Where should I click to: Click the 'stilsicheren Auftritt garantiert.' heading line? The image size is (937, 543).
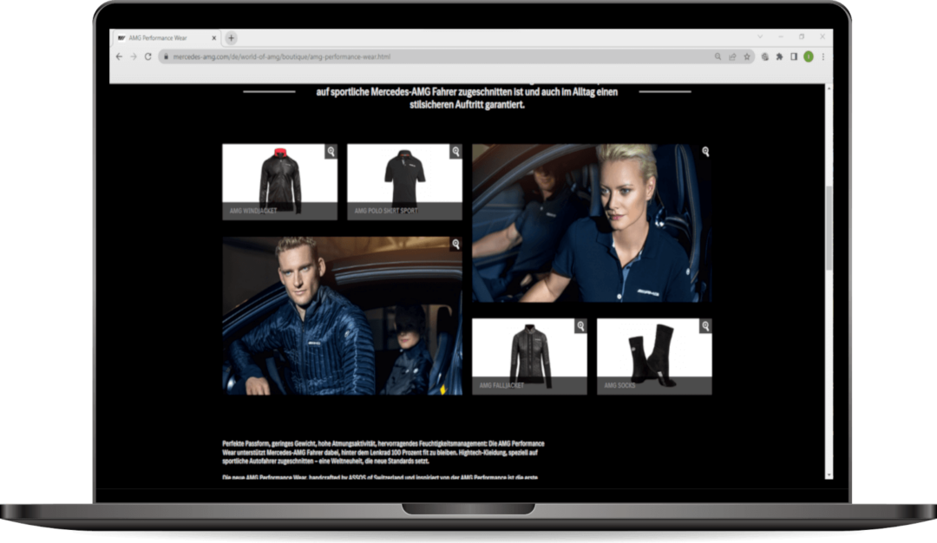pyautogui.click(x=467, y=105)
